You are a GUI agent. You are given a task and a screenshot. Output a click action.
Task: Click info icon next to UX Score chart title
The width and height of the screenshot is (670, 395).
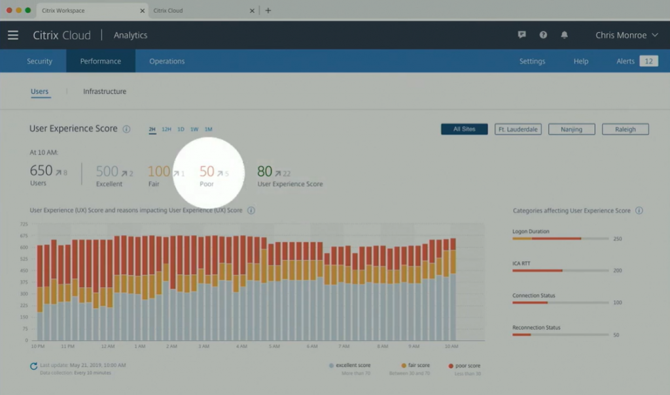coord(251,211)
